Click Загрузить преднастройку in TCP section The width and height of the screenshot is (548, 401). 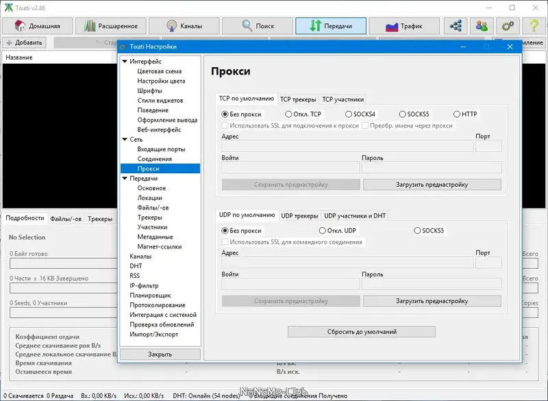(432, 185)
